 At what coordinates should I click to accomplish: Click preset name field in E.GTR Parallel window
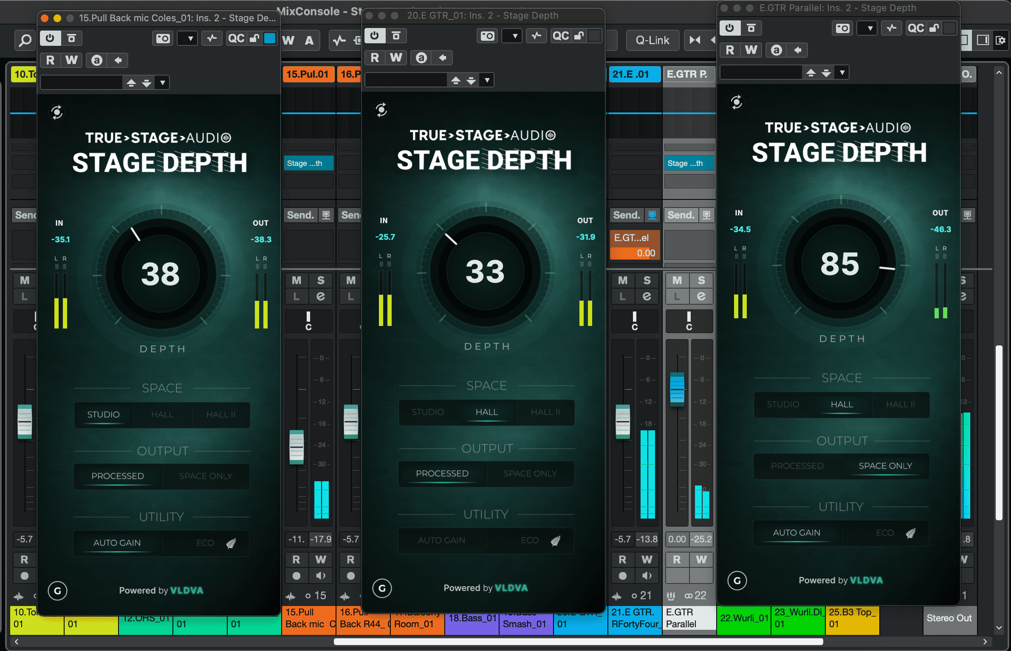pyautogui.click(x=761, y=73)
